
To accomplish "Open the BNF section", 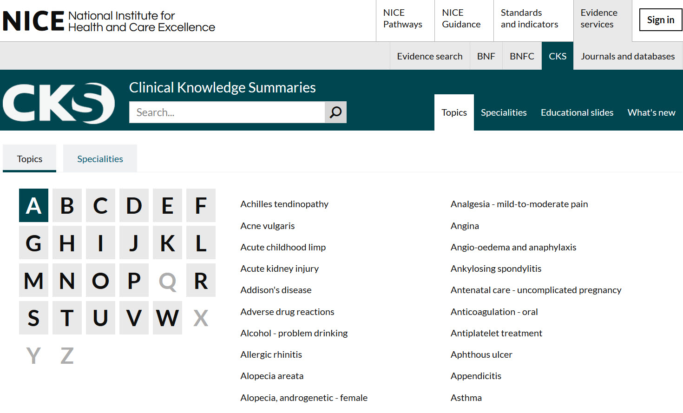I will (x=486, y=56).
